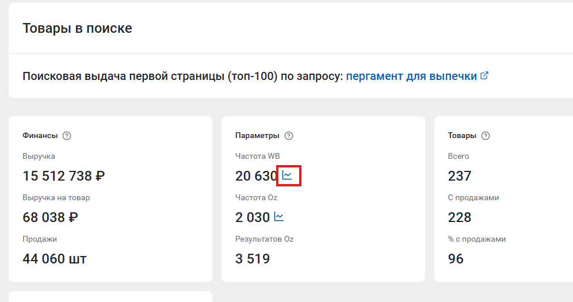
Task: Click the 68 038 ₽ per-product revenue
Action: coord(50,217)
